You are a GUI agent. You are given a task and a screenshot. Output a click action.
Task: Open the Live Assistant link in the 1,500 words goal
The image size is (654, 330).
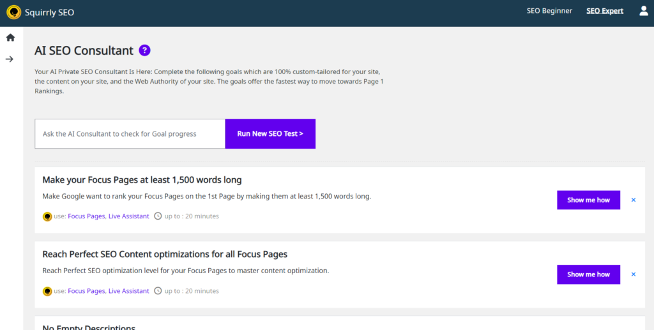128,216
